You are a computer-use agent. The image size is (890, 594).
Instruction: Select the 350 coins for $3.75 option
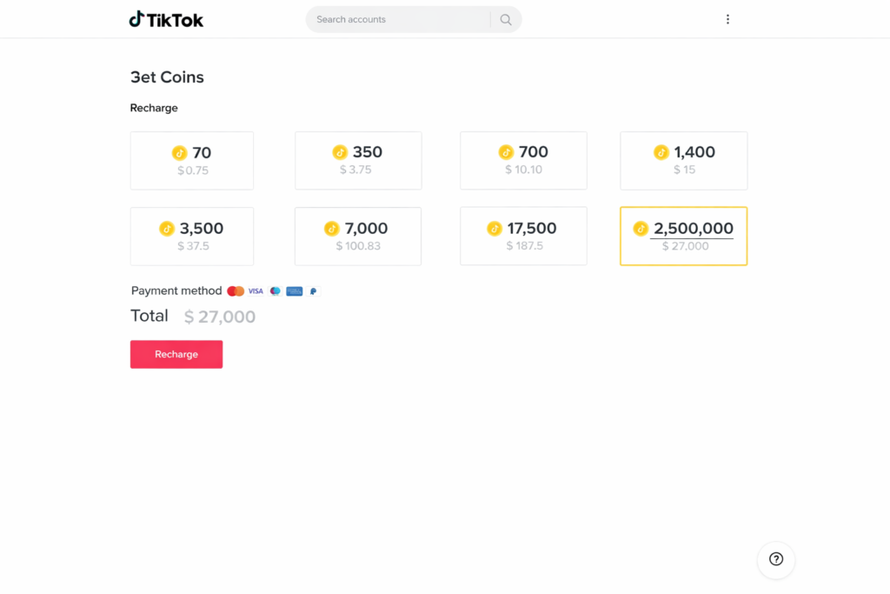pos(358,161)
